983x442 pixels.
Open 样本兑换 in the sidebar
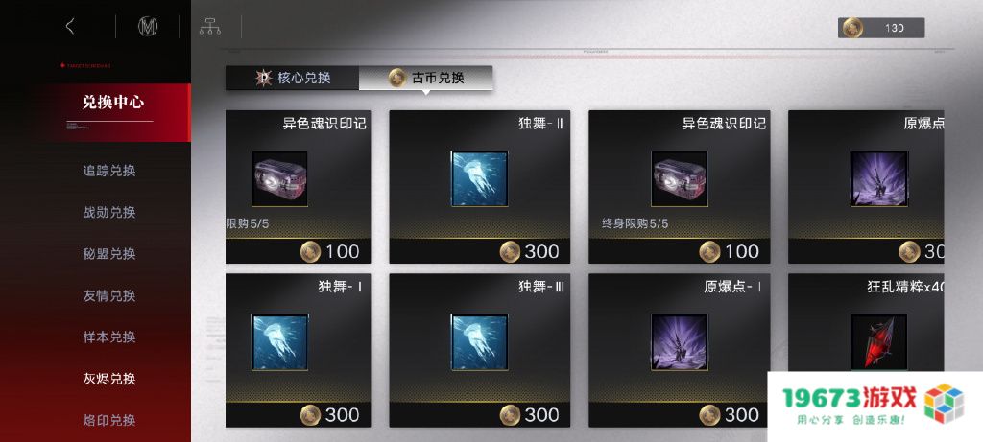click(x=109, y=337)
